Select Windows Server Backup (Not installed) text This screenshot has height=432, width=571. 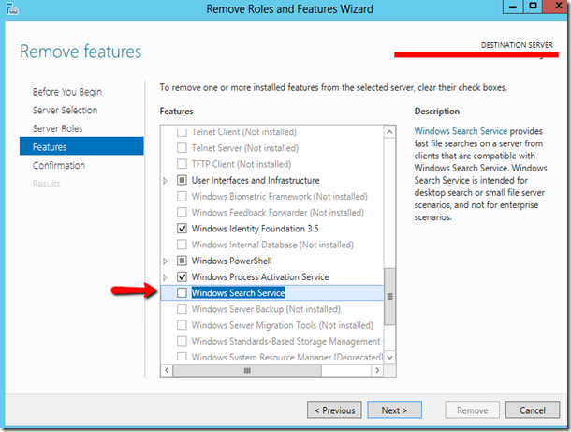pyautogui.click(x=266, y=309)
